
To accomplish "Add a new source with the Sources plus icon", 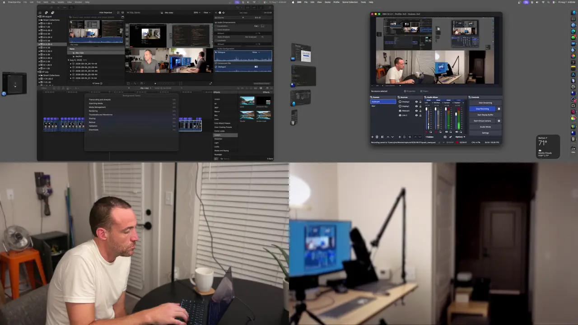I will point(400,137).
